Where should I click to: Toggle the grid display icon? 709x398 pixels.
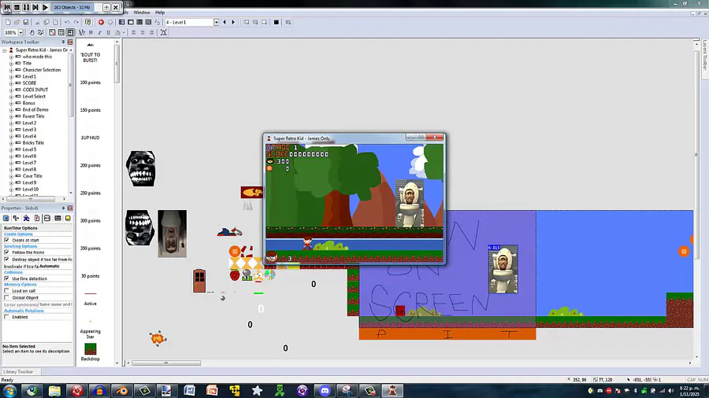(61, 32)
